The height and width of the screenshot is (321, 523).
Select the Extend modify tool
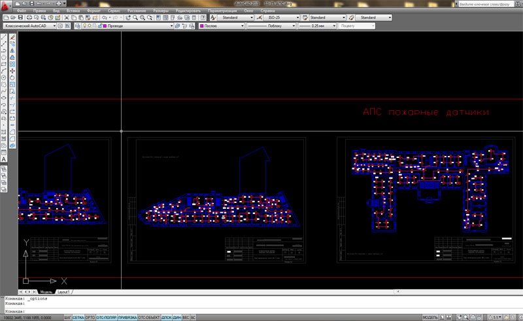12,105
